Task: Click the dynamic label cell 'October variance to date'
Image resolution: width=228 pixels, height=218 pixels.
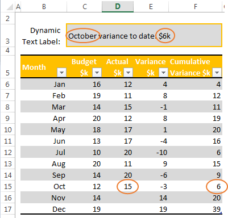Action: (x=144, y=35)
